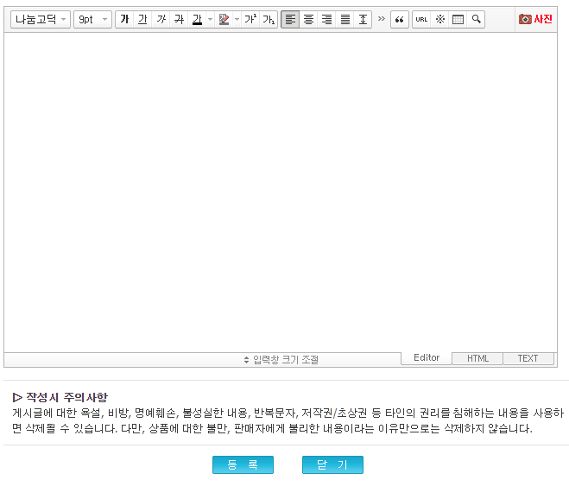Image resolution: width=569 pixels, height=486 pixels.
Task: Apply superscript formatting
Action: 250,19
